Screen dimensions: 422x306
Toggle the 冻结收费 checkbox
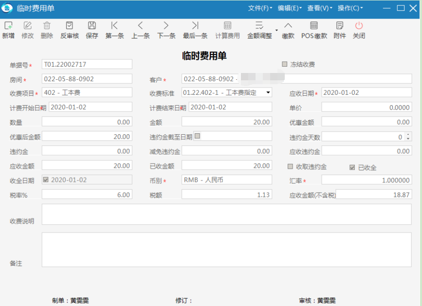click(x=284, y=64)
